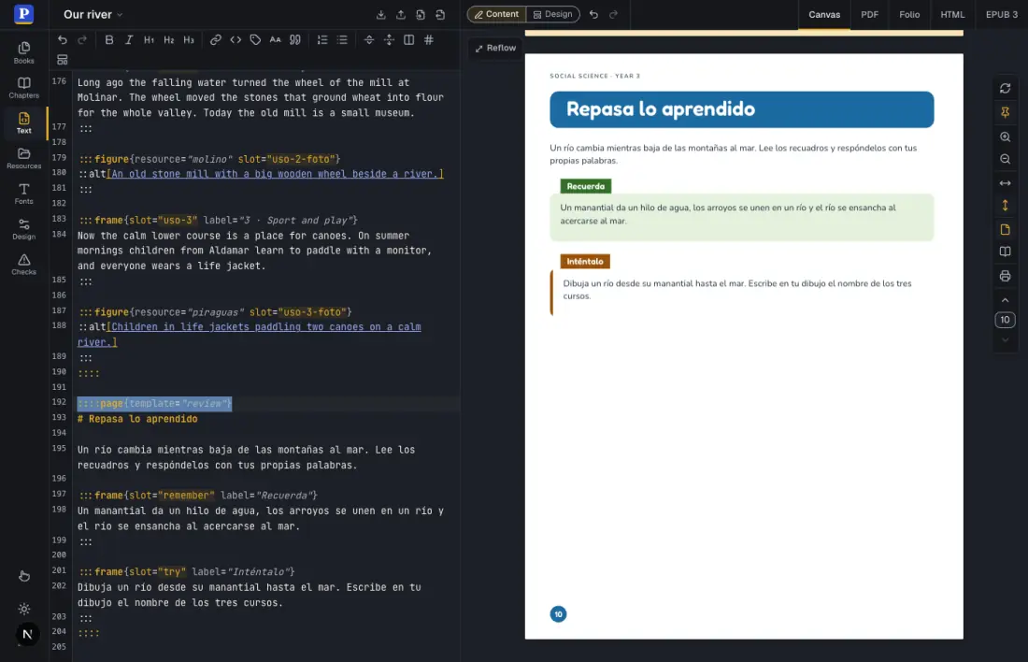Toggle fit-to-width in the preview sidebar
Screen dimensions: 1028x662
pyautogui.click(x=1005, y=183)
